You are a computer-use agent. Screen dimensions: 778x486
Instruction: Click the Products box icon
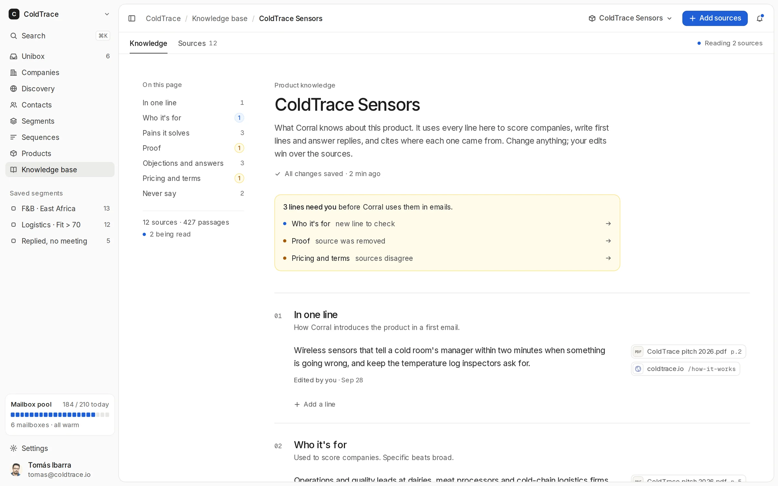[x=14, y=154]
